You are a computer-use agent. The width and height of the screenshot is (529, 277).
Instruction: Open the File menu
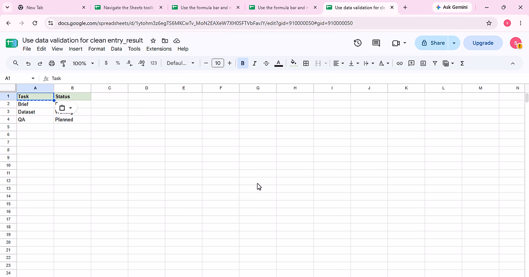click(x=27, y=49)
